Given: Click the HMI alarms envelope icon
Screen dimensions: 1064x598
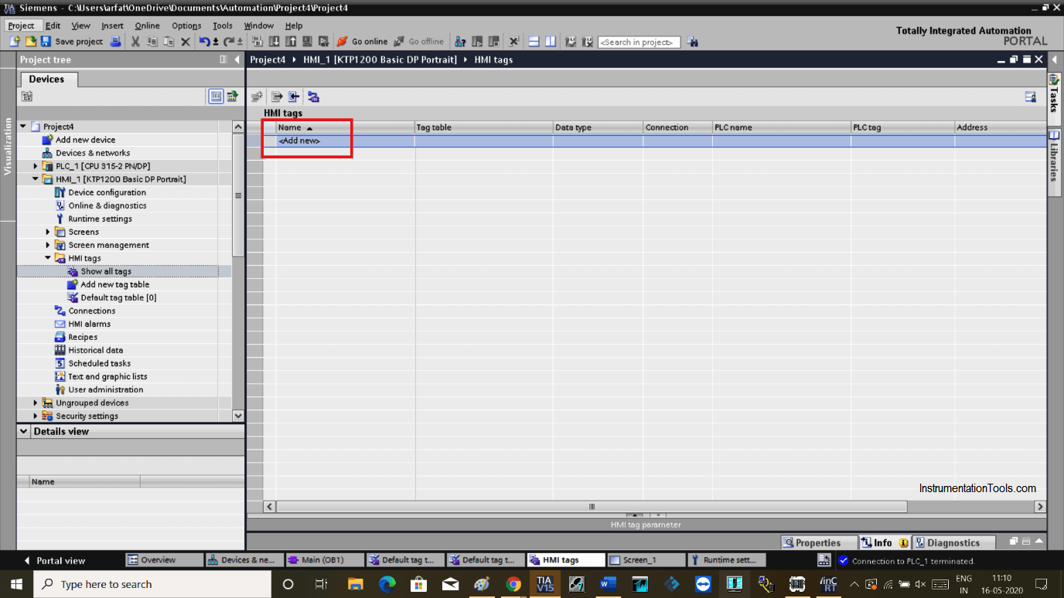Looking at the screenshot, I should [60, 324].
